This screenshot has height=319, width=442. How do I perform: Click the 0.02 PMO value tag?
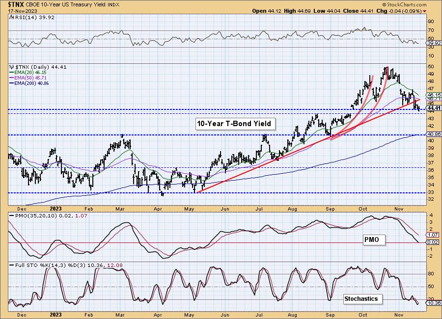pyautogui.click(x=433, y=242)
